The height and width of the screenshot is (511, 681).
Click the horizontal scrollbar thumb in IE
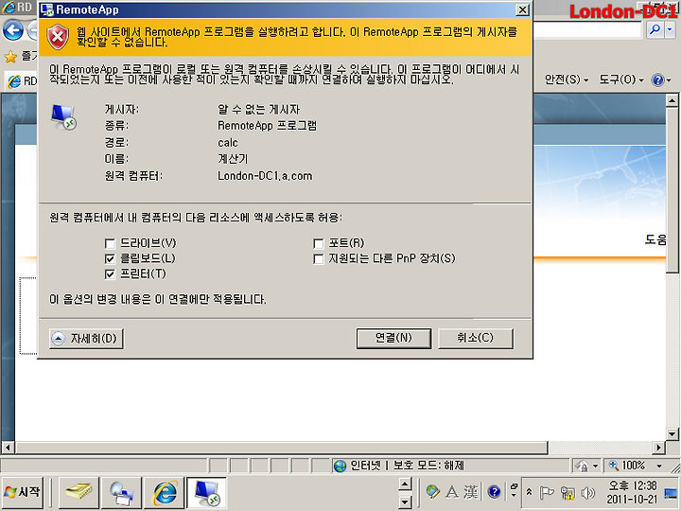(x=282, y=447)
